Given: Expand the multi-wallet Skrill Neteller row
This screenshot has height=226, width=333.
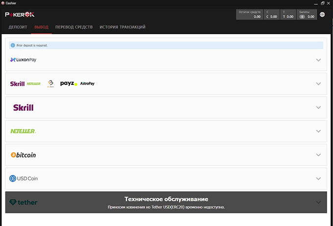Looking at the screenshot, I should 318,83.
